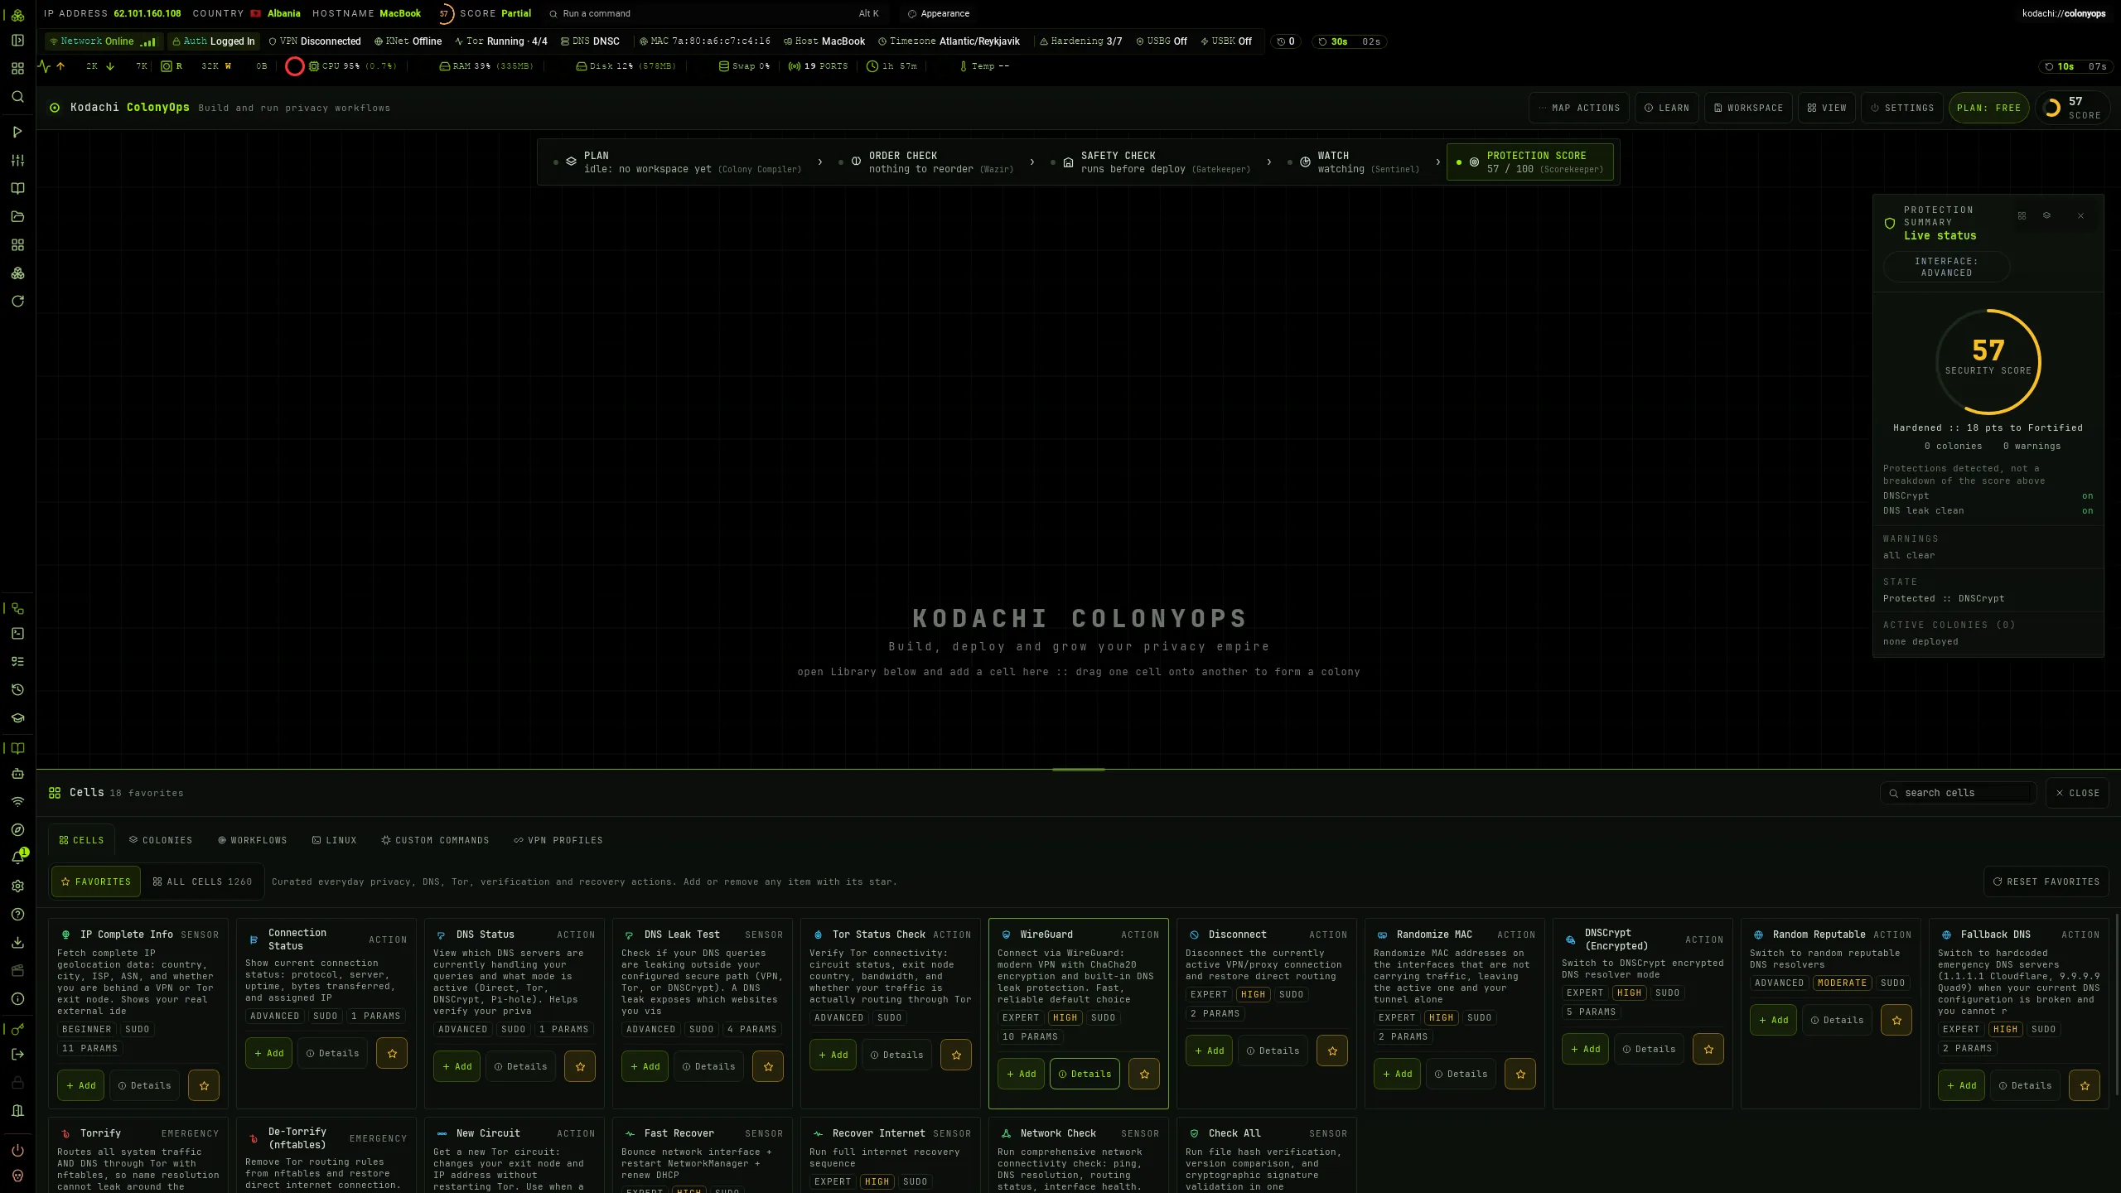This screenshot has height=1193, width=2121.
Task: Open the Appearance selector
Action: click(x=939, y=13)
